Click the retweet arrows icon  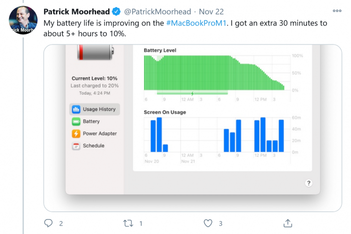coord(129,223)
